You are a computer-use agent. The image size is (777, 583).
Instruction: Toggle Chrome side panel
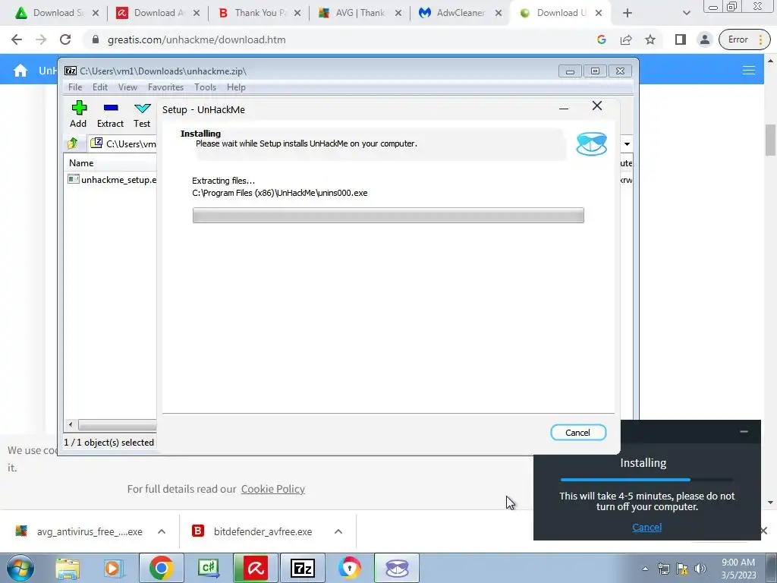(681, 39)
